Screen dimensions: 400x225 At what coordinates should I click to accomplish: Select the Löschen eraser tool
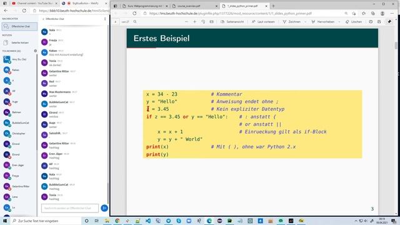(354, 22)
